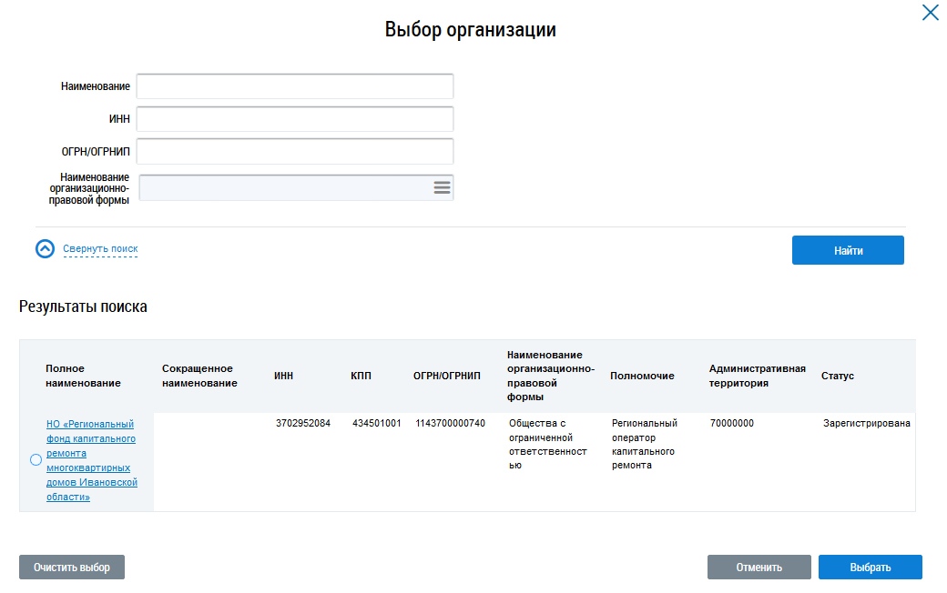Cancel using the Отменить button
Screen dimensions: 947x593
pos(759,567)
